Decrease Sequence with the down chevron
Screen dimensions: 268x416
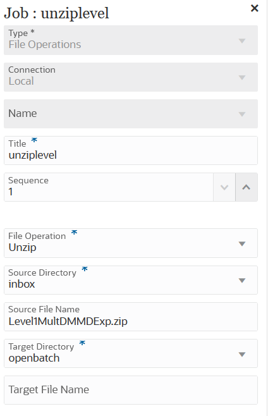coord(224,187)
